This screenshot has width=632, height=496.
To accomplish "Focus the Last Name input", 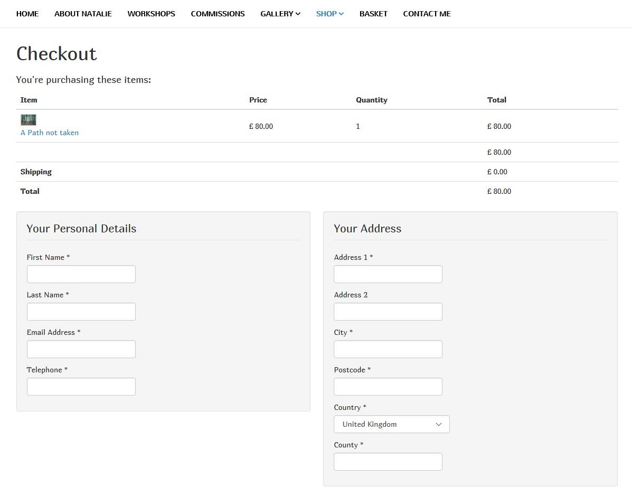I will [x=81, y=312].
